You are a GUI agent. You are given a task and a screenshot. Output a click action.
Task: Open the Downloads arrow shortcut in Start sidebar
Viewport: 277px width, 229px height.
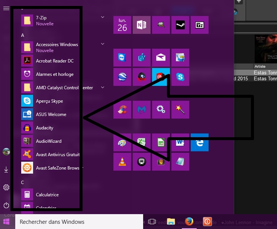pyautogui.click(x=6, y=170)
